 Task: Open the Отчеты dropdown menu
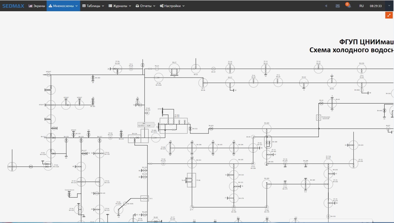(x=145, y=6)
